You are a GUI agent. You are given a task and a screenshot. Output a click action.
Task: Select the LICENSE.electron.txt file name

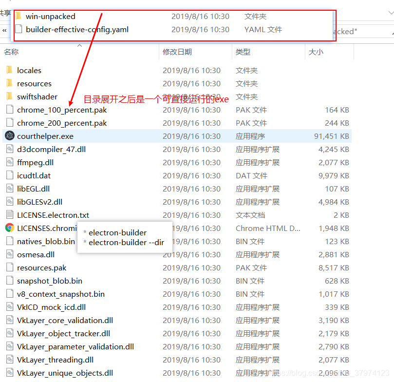(53, 215)
